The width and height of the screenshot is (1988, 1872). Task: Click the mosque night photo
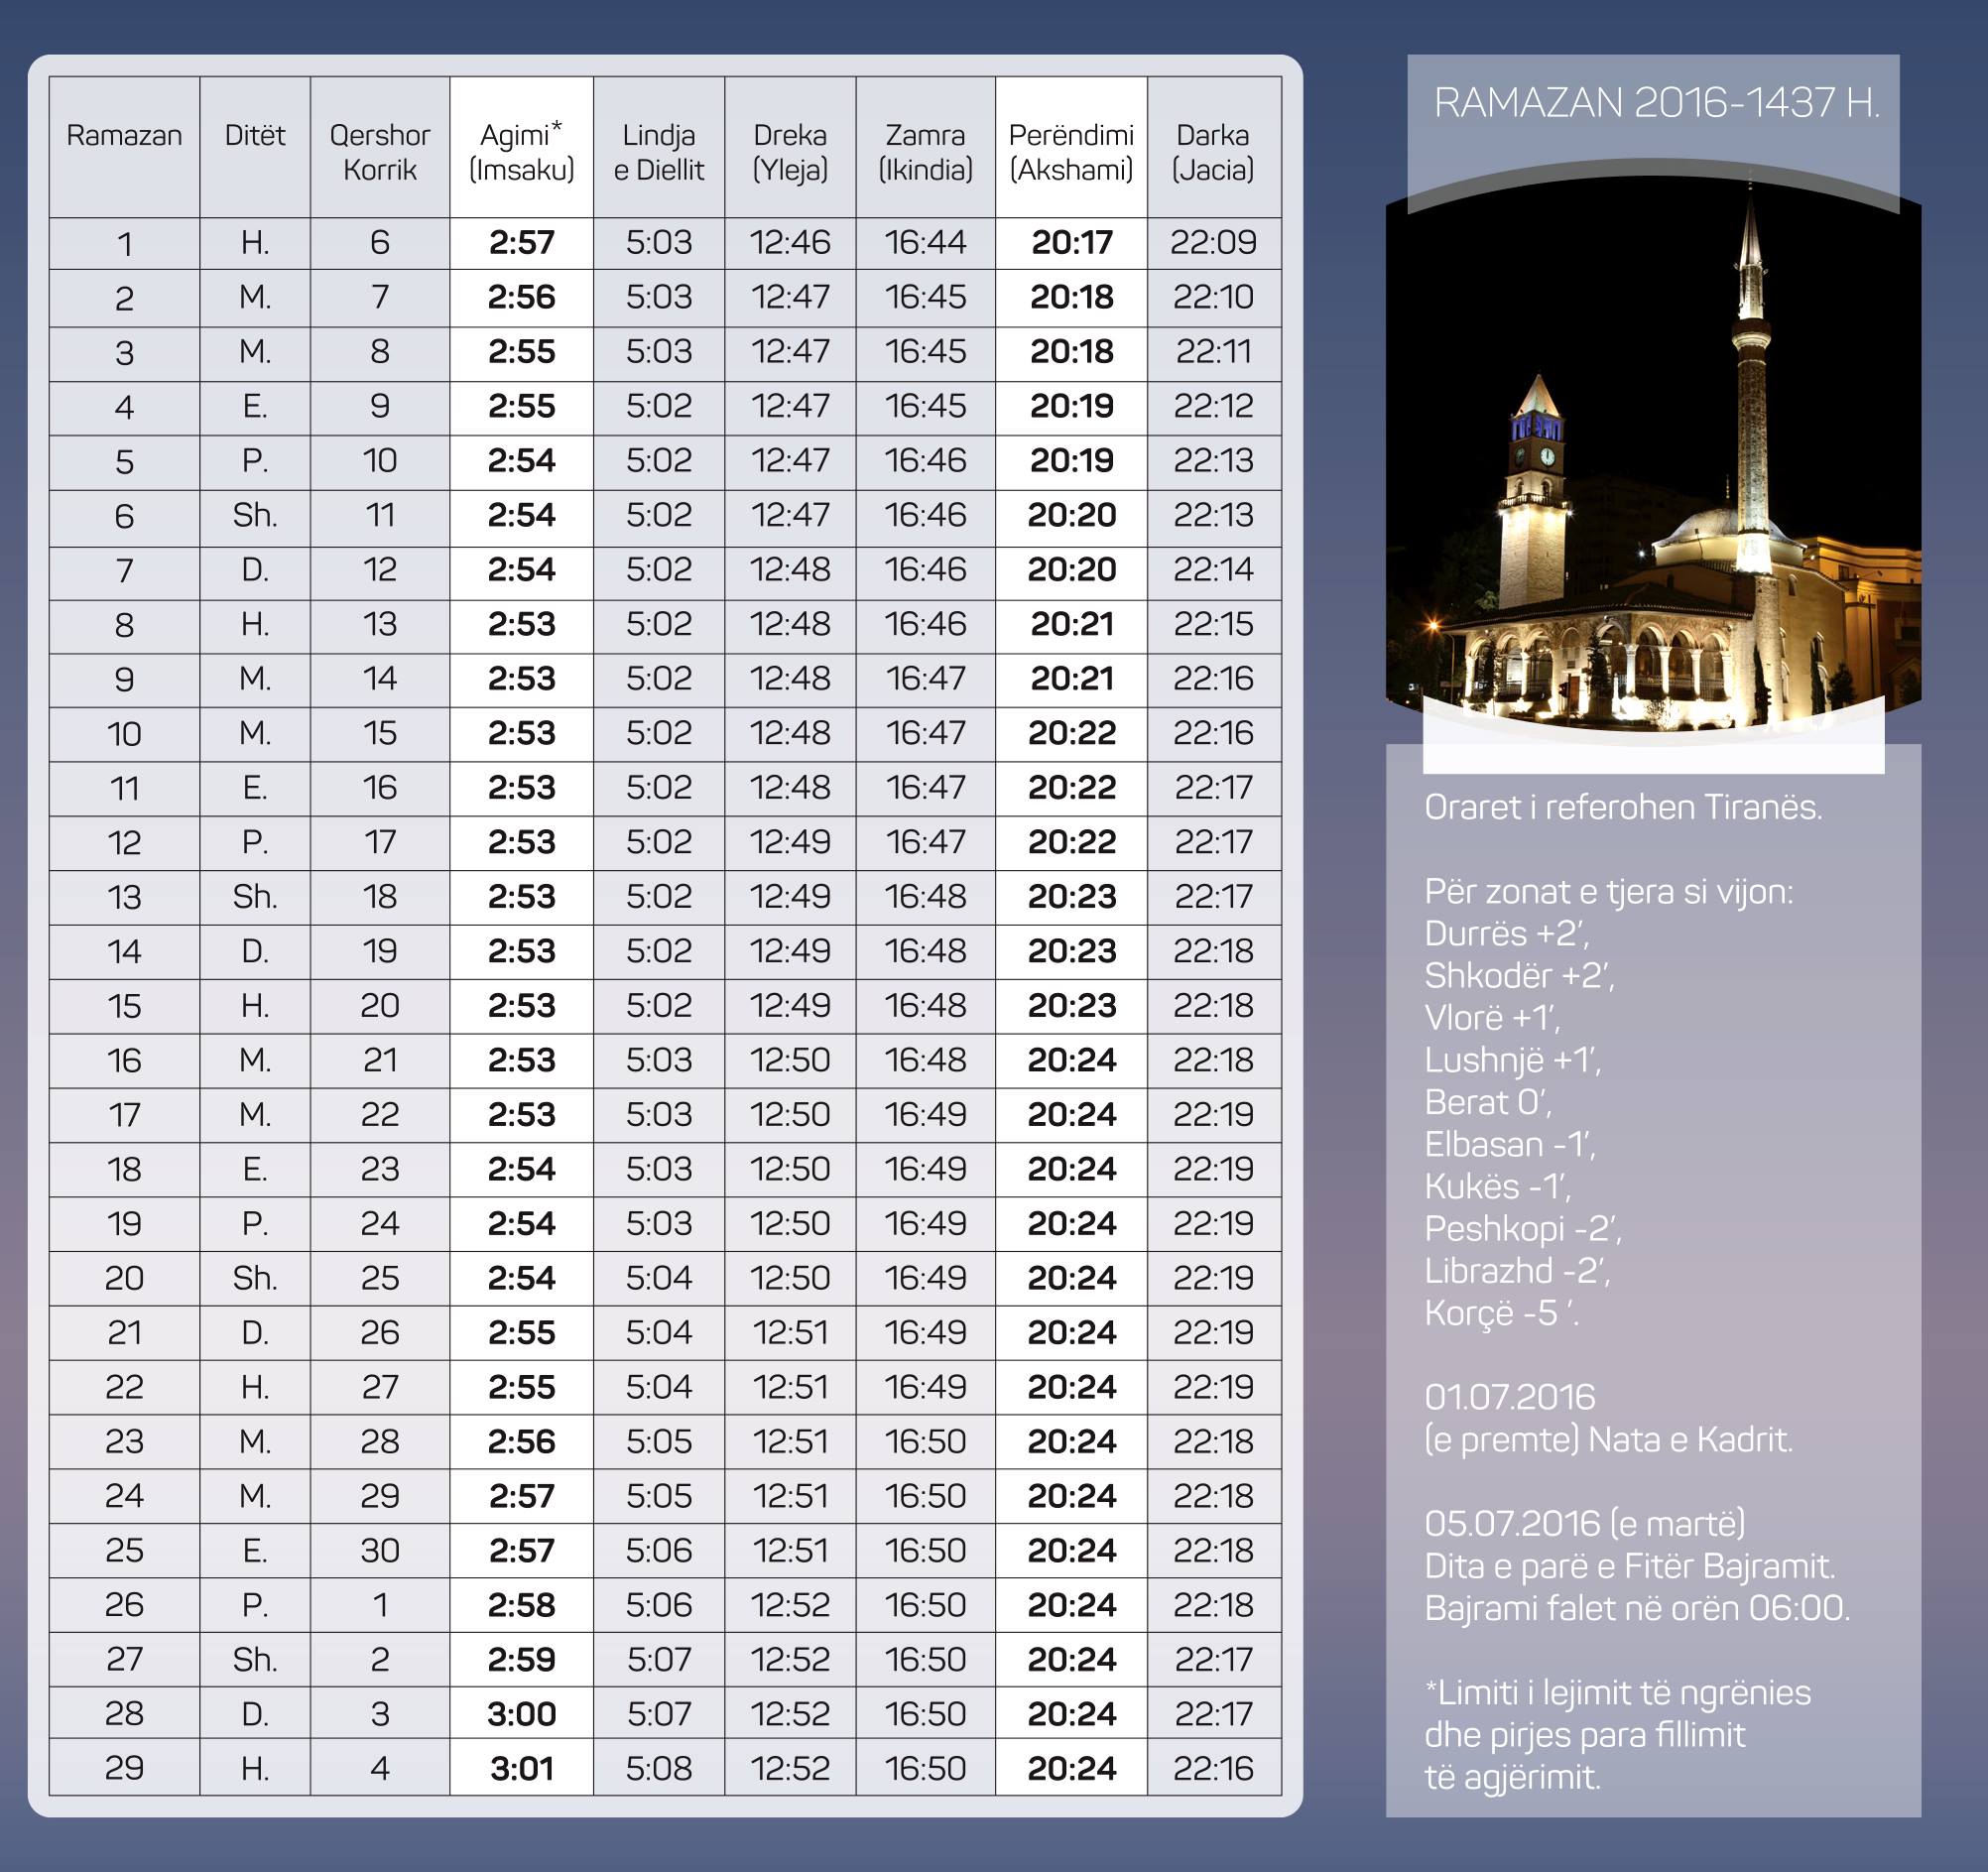[1652, 460]
